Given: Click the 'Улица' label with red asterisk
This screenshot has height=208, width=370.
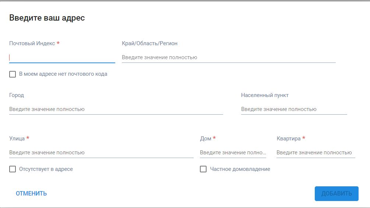Looking at the screenshot, I should click(x=19, y=139).
